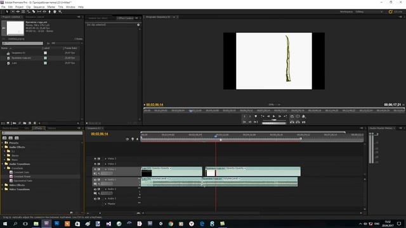The height and width of the screenshot is (228, 406).
Task: Go to previous edit point
Action: click(263, 117)
